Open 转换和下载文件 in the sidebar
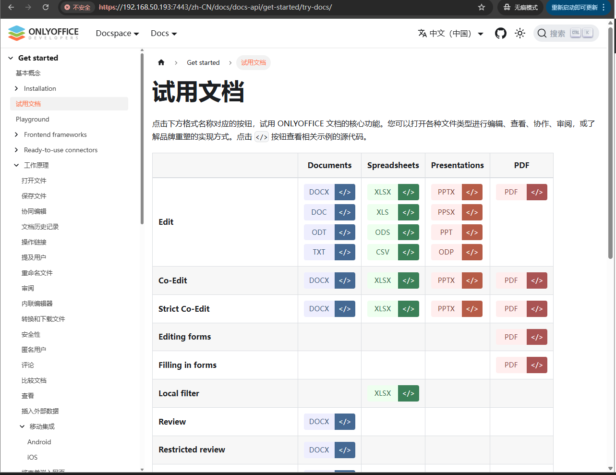The image size is (616, 475). pos(43,319)
